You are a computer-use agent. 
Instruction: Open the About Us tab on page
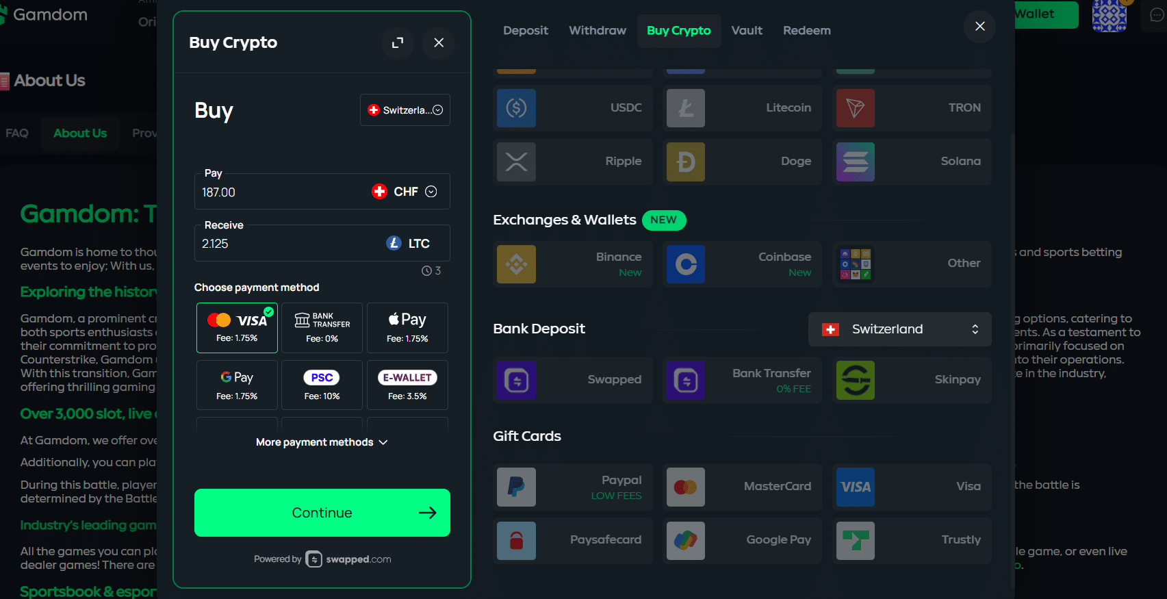coord(80,133)
